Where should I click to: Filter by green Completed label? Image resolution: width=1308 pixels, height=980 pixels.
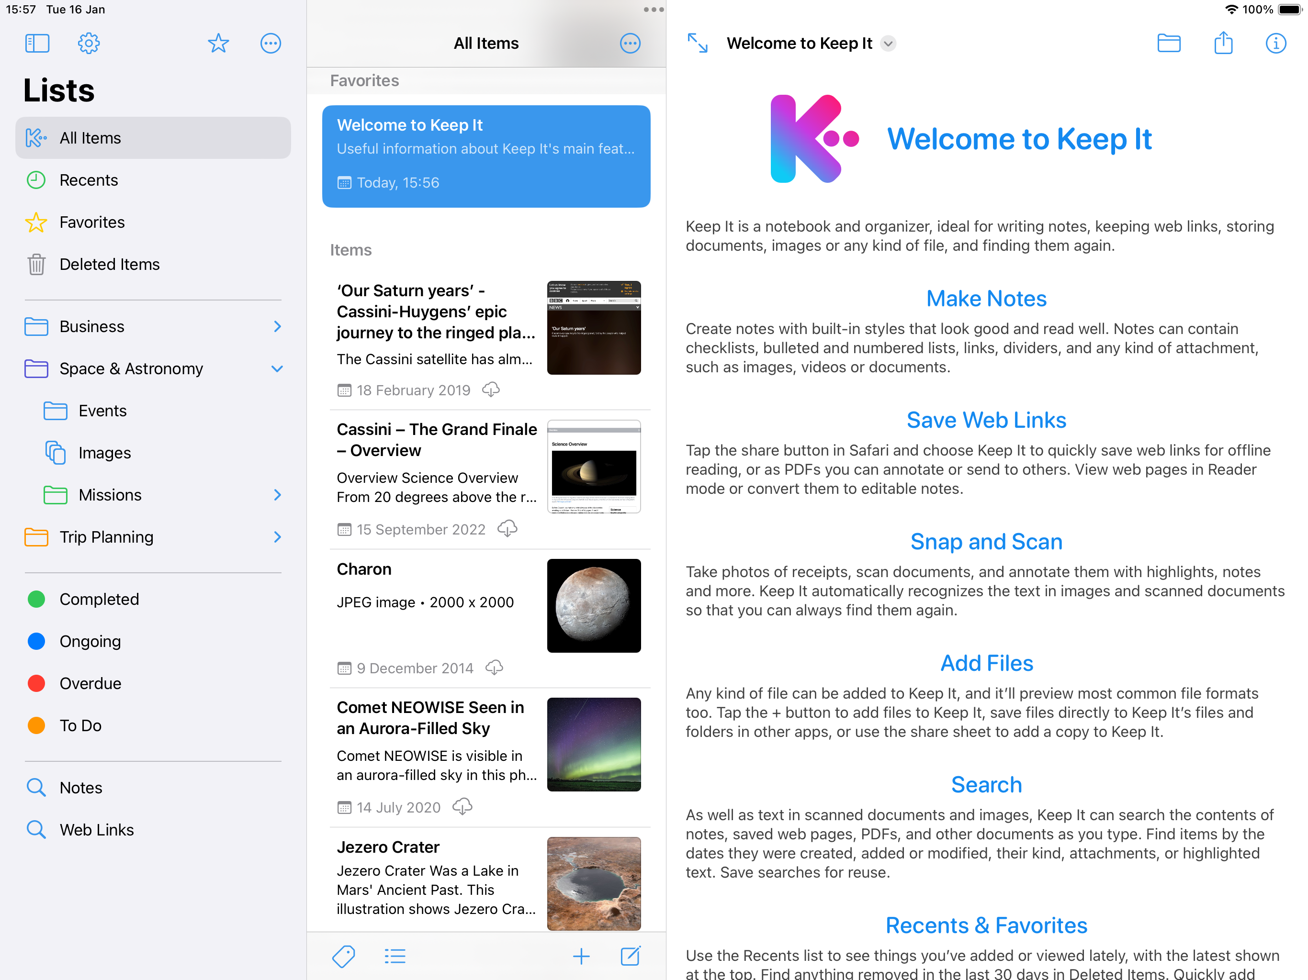[x=153, y=600]
